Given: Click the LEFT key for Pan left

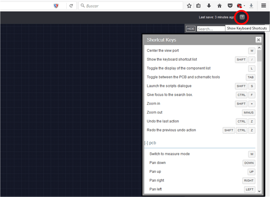Looking at the screenshot, I should click(250, 189).
